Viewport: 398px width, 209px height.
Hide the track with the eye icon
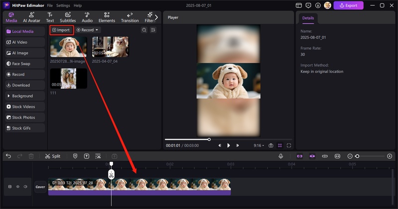point(18,187)
